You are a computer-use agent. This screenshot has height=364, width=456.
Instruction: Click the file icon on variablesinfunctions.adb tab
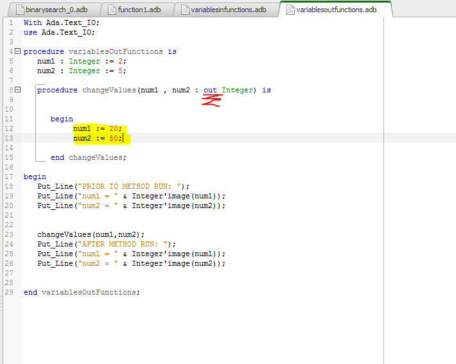185,10
